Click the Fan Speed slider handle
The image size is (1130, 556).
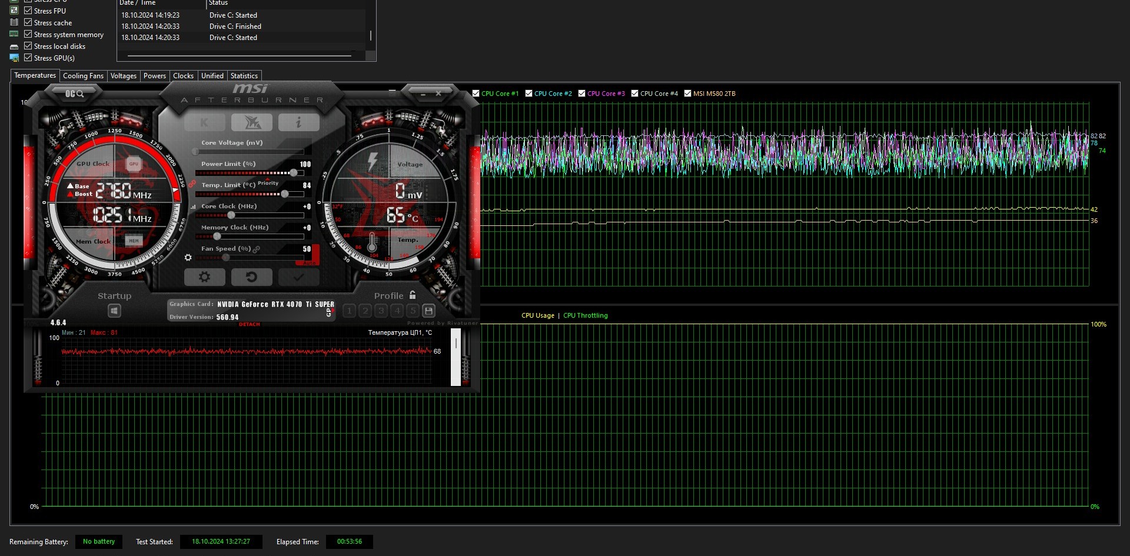click(x=226, y=258)
